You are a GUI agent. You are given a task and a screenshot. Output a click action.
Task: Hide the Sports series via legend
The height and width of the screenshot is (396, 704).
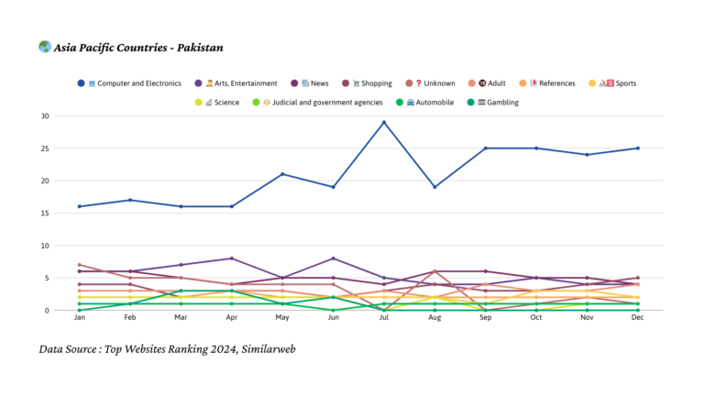click(625, 83)
